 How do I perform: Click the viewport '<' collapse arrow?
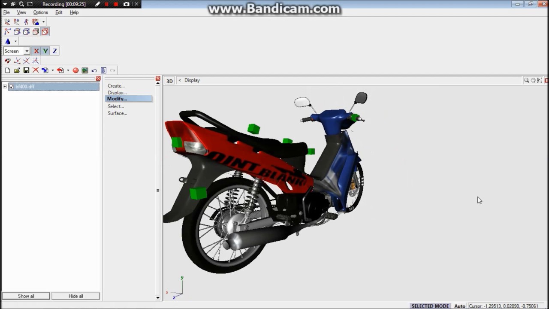point(180,80)
